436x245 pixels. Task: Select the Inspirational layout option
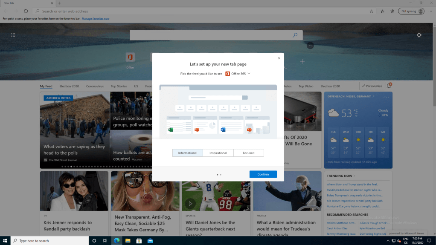(218, 153)
